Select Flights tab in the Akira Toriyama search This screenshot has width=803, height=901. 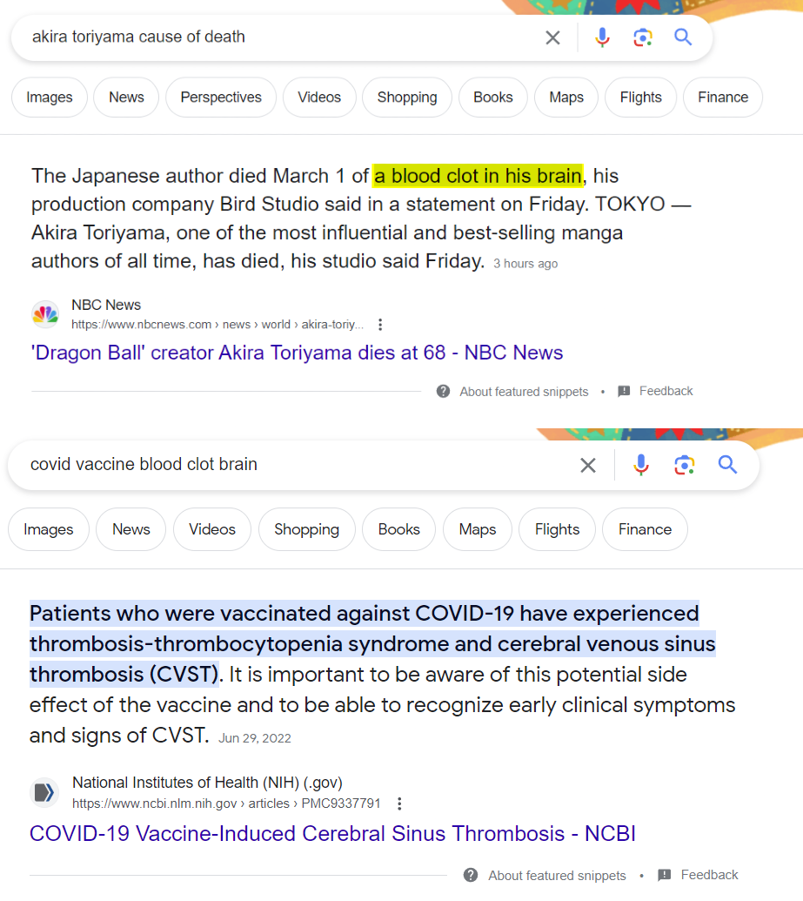(641, 97)
